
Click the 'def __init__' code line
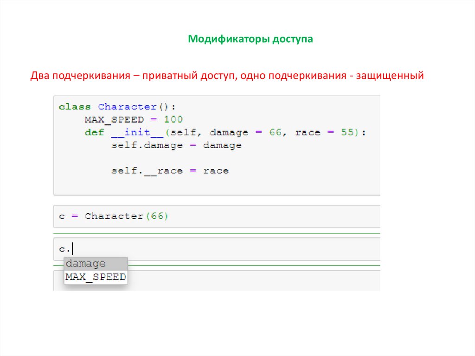(x=225, y=133)
